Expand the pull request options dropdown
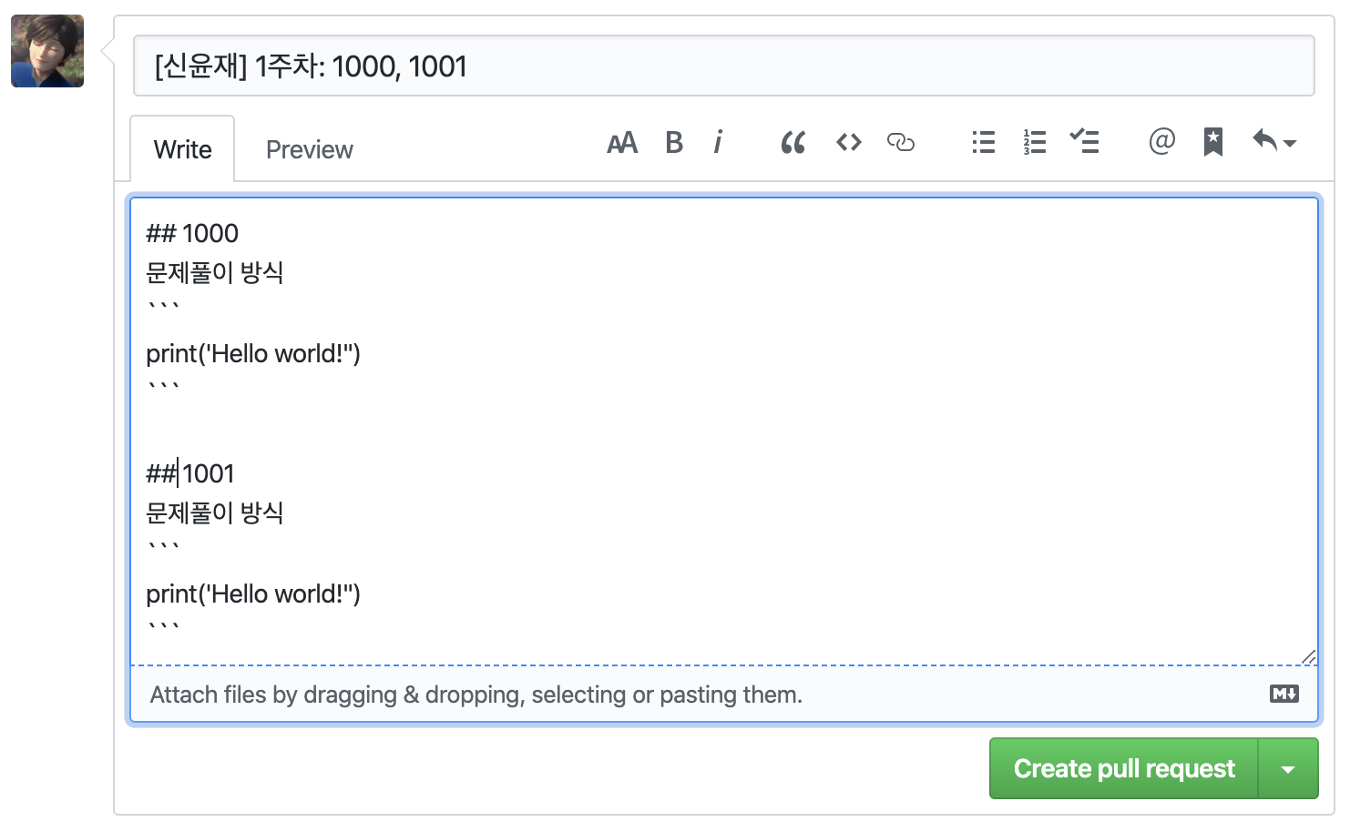 [x=1288, y=769]
